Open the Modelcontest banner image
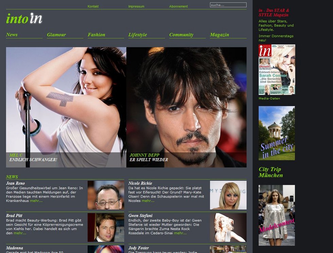Screen dimensions: 333x253 [277, 215]
